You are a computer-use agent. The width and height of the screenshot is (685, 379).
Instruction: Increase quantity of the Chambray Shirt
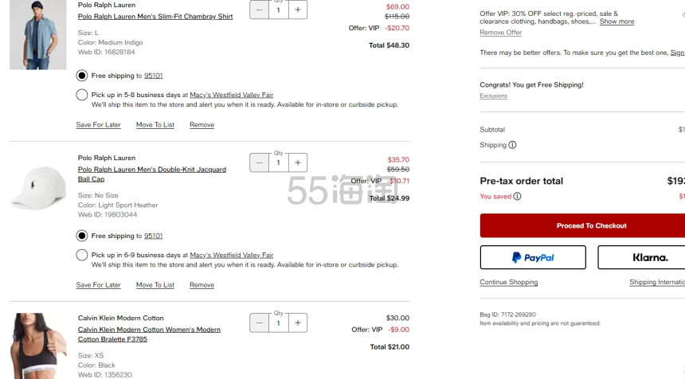(x=298, y=10)
